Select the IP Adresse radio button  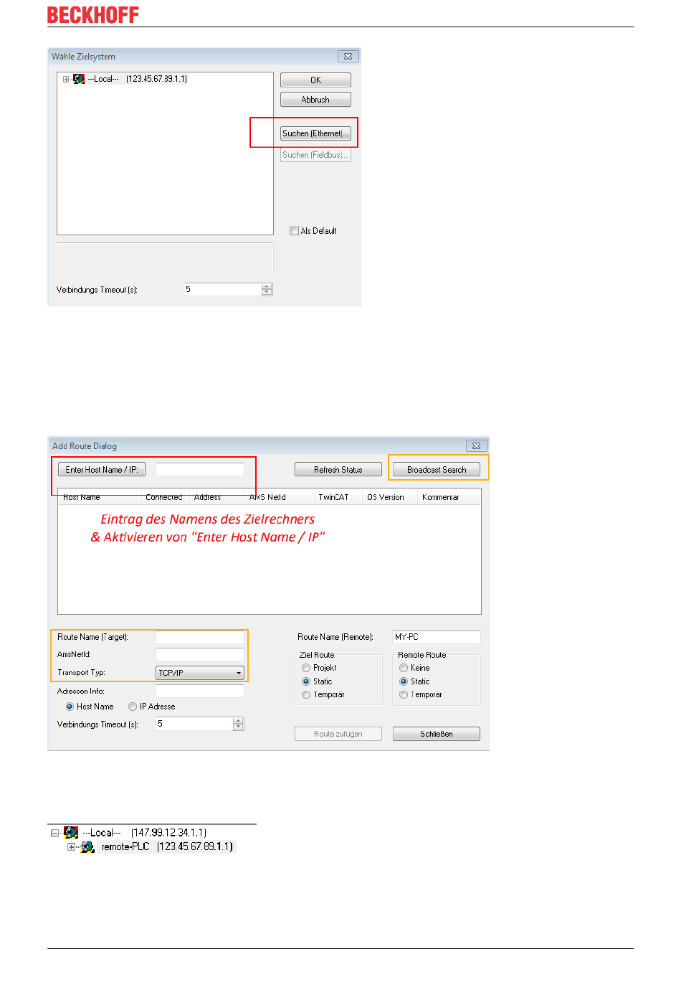coord(133,707)
